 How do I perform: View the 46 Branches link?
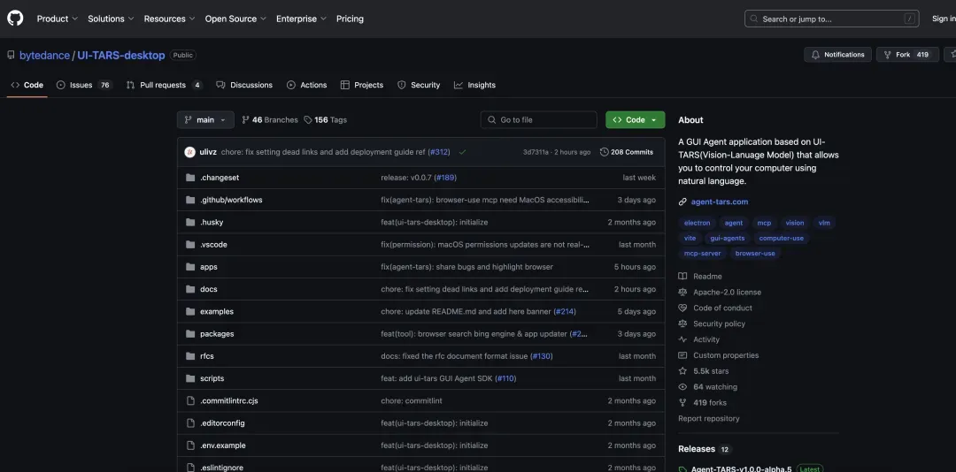coord(270,120)
